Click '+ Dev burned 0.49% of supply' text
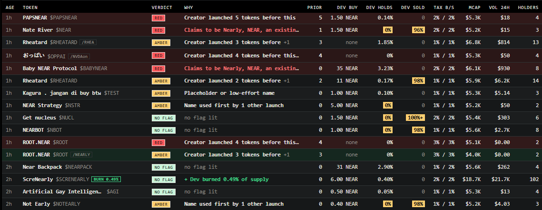Viewport: 542px width, 210px height. point(227,179)
